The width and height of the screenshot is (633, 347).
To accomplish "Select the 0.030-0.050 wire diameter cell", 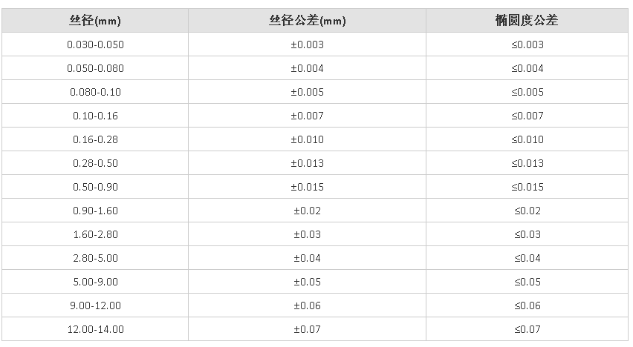I will click(95, 44).
